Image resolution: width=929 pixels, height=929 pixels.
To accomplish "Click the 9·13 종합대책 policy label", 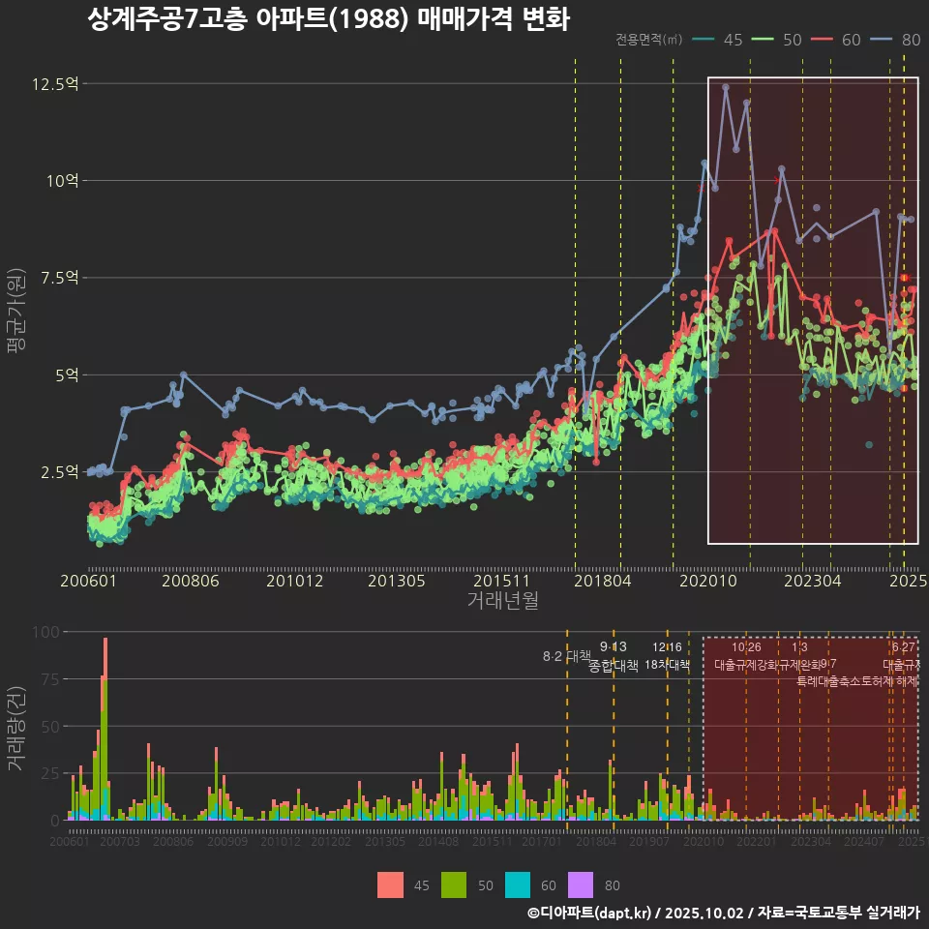I will [614, 657].
